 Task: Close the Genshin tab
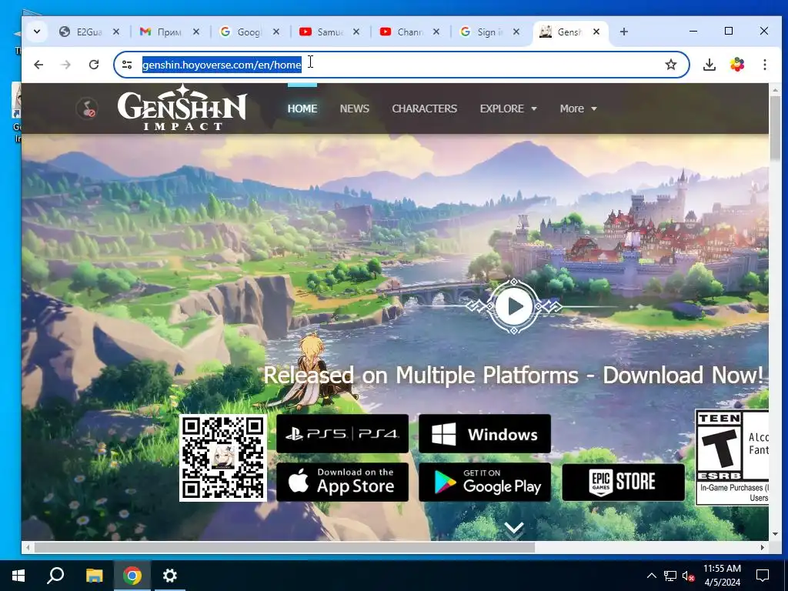tap(596, 32)
